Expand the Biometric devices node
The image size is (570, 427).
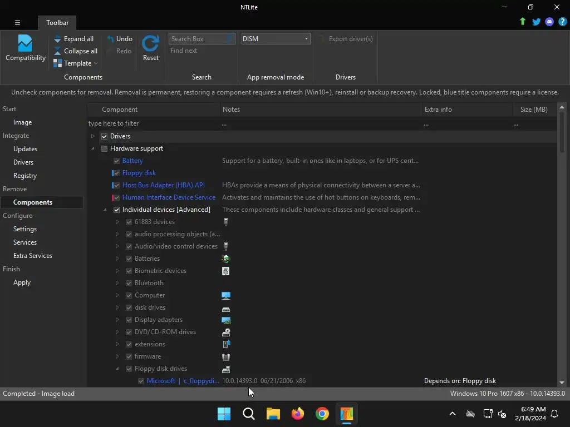click(x=117, y=271)
